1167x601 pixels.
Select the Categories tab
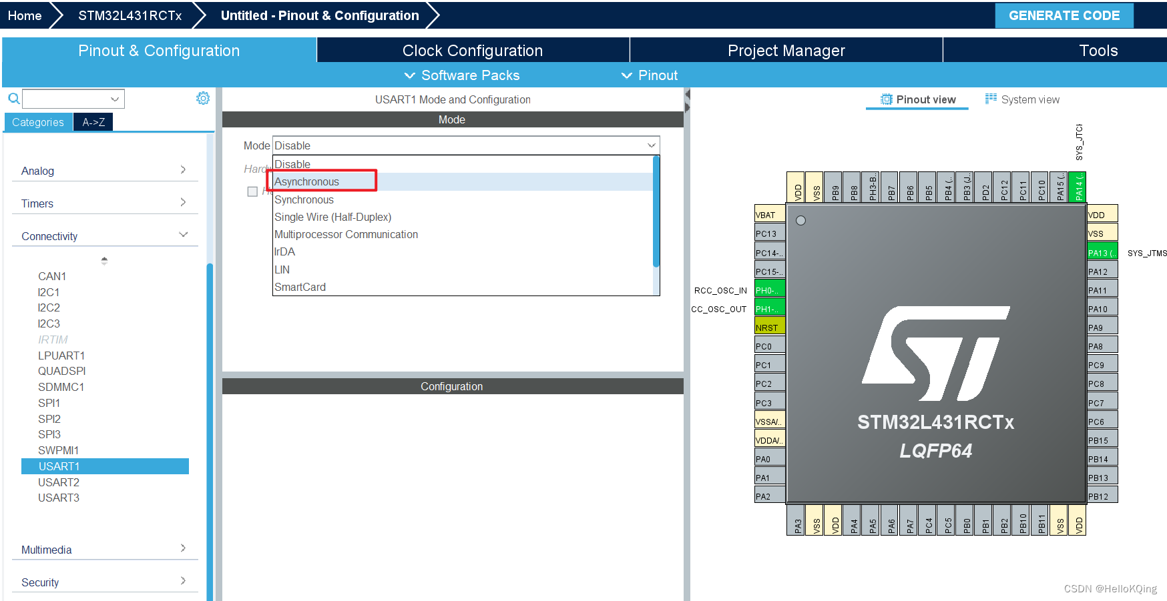[x=38, y=122]
